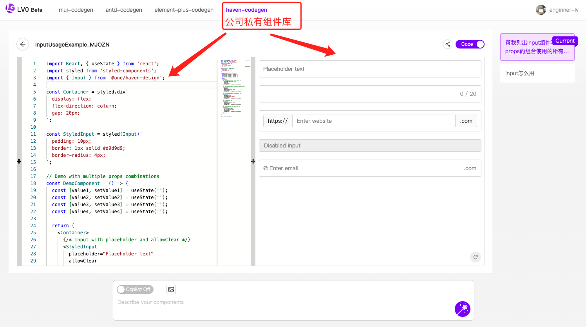Focus the 'Enter website' input field

click(374, 121)
